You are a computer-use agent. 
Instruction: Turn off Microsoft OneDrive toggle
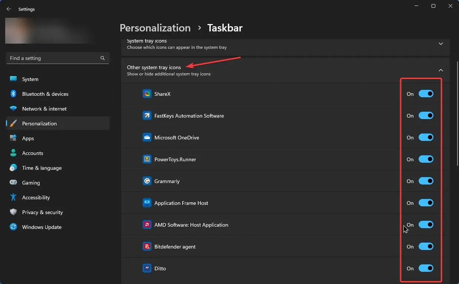click(x=426, y=137)
